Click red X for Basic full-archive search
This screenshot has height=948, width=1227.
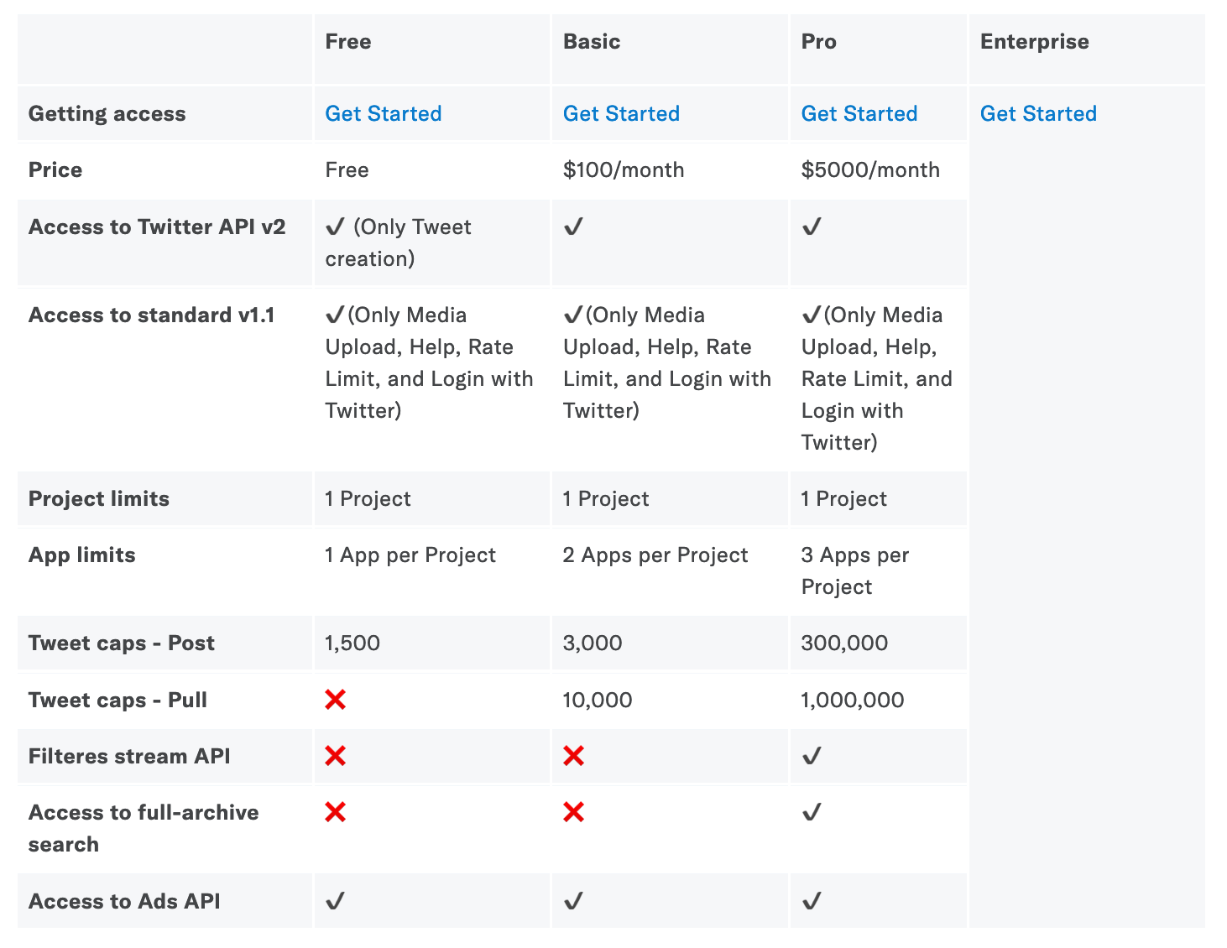click(574, 812)
